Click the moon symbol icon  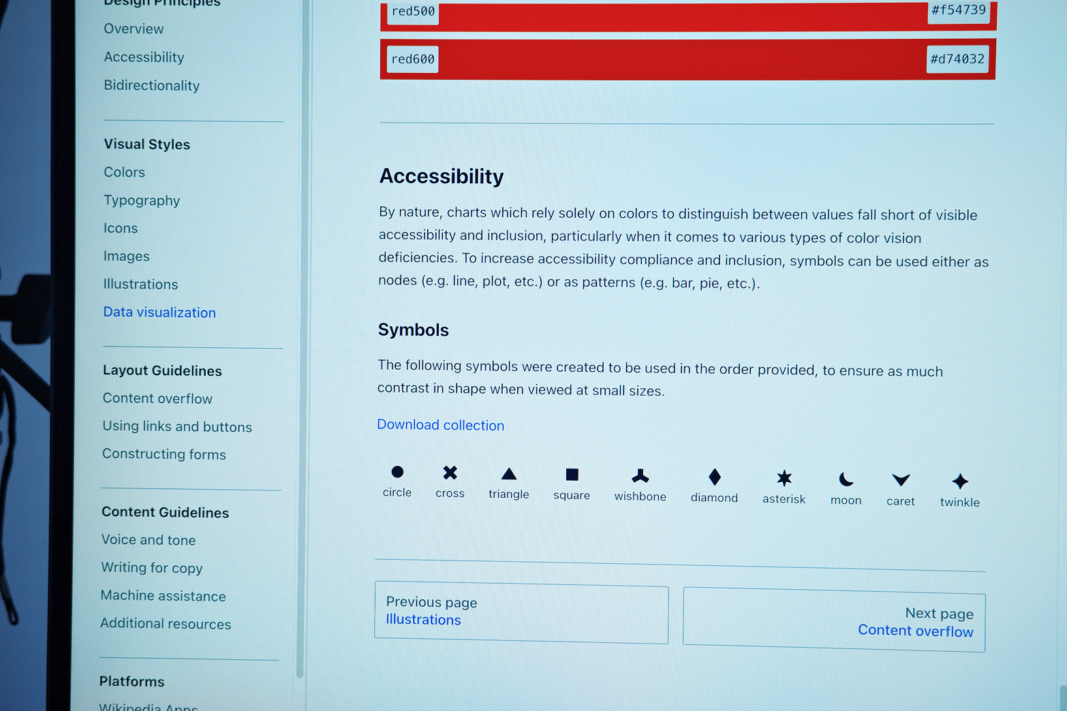846,479
